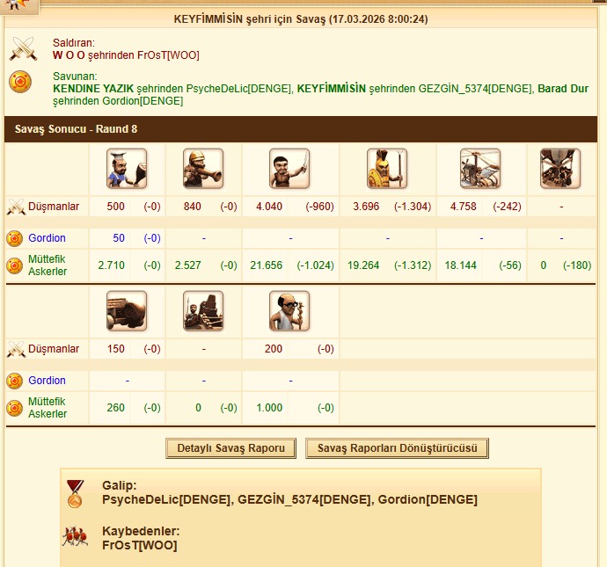Select enemy hoplite loss (-1.304)
The image size is (607, 567).
[x=413, y=207]
